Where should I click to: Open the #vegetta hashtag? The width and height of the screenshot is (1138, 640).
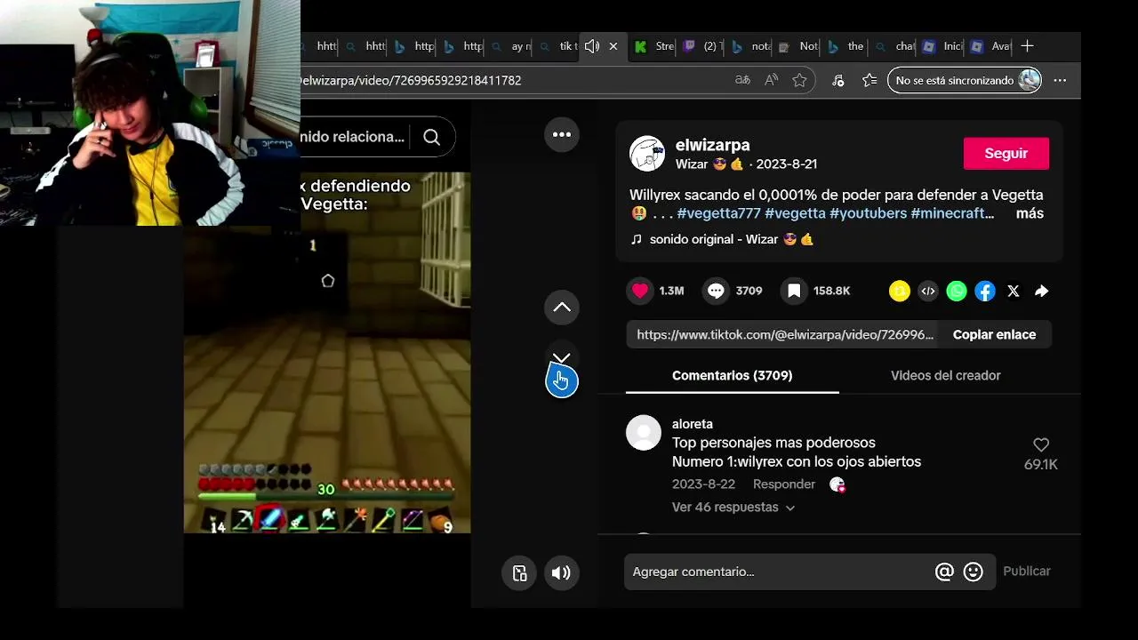click(795, 213)
